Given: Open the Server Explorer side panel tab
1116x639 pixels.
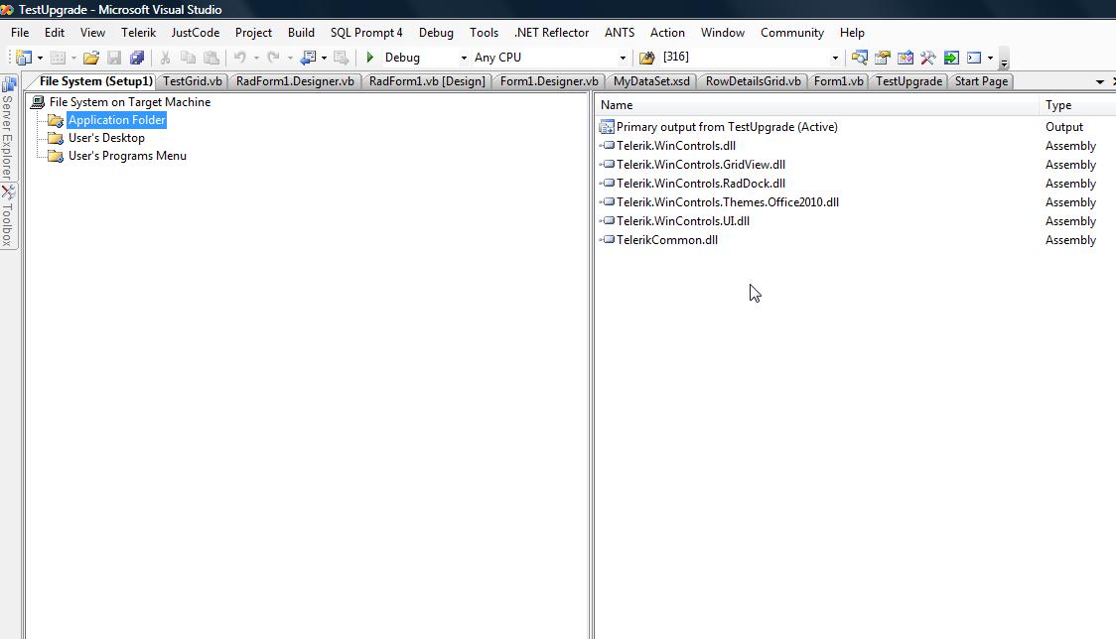Looking at the screenshot, I should (x=8, y=128).
